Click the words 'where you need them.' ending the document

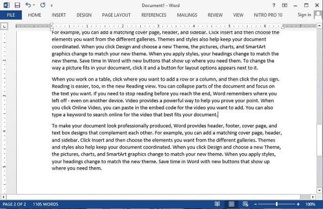77,168
